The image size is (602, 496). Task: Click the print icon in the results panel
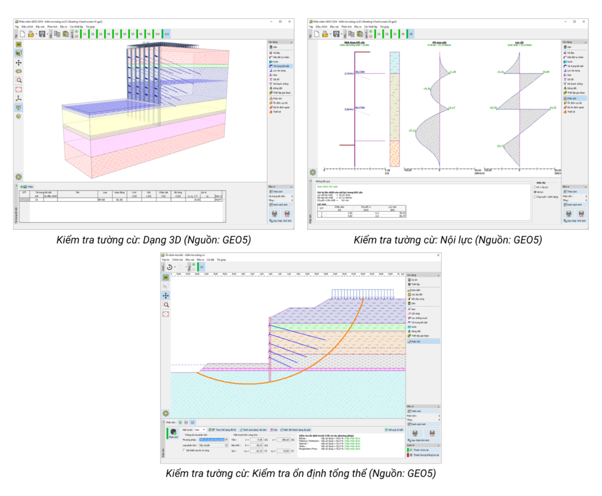tap(568, 214)
